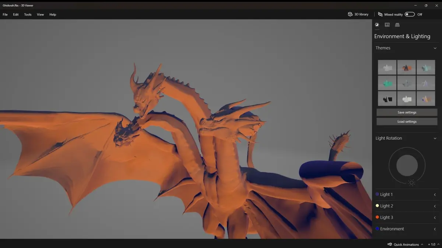Open the Edit menu
The image size is (442, 248).
[x=16, y=14]
